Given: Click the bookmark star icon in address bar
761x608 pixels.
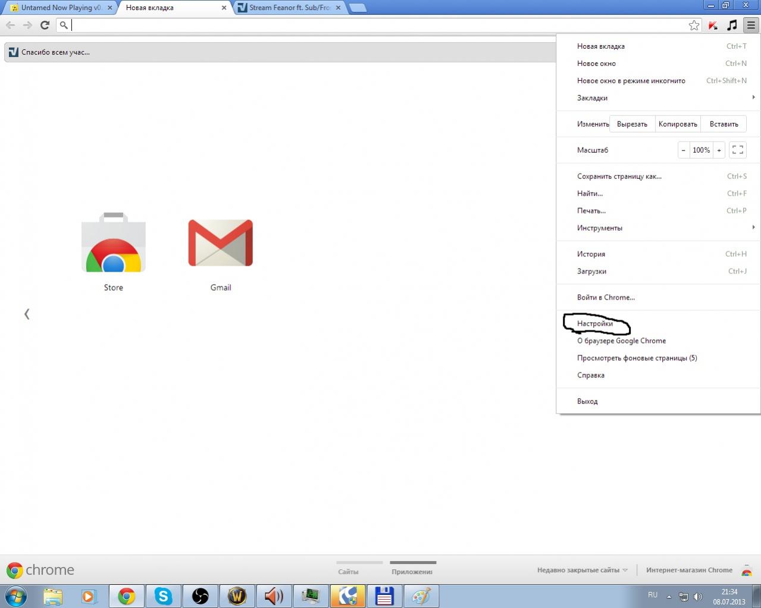Looking at the screenshot, I should click(694, 25).
